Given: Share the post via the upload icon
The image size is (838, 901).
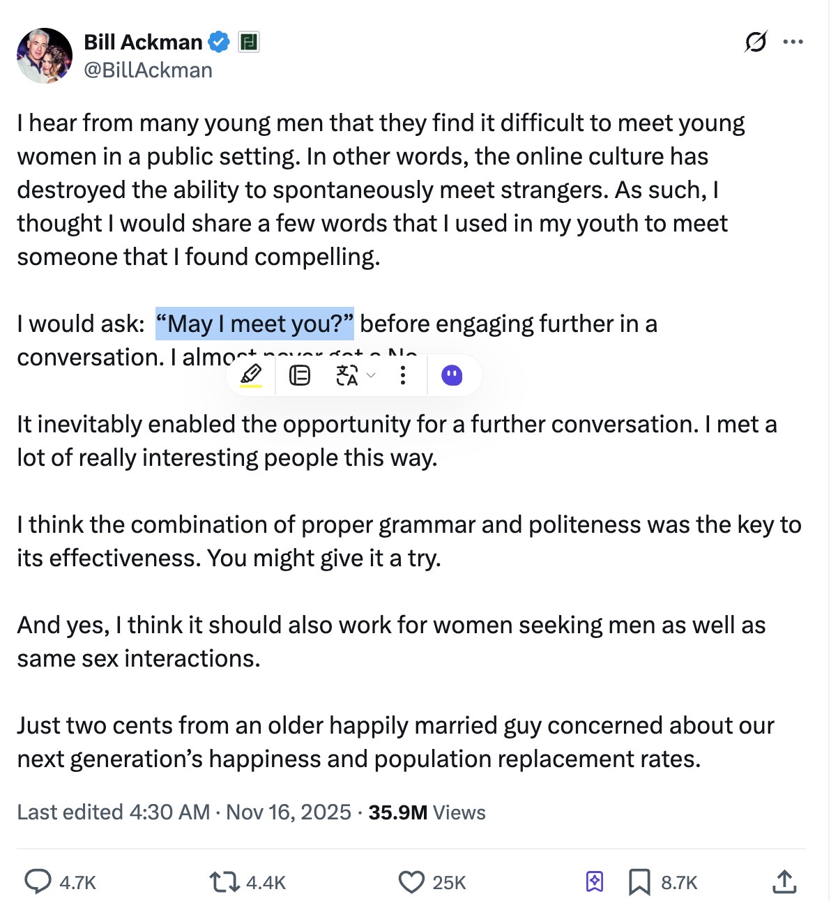Looking at the screenshot, I should click(784, 881).
